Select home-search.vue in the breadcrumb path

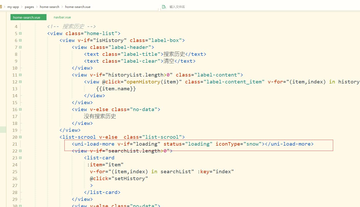[x=78, y=7]
